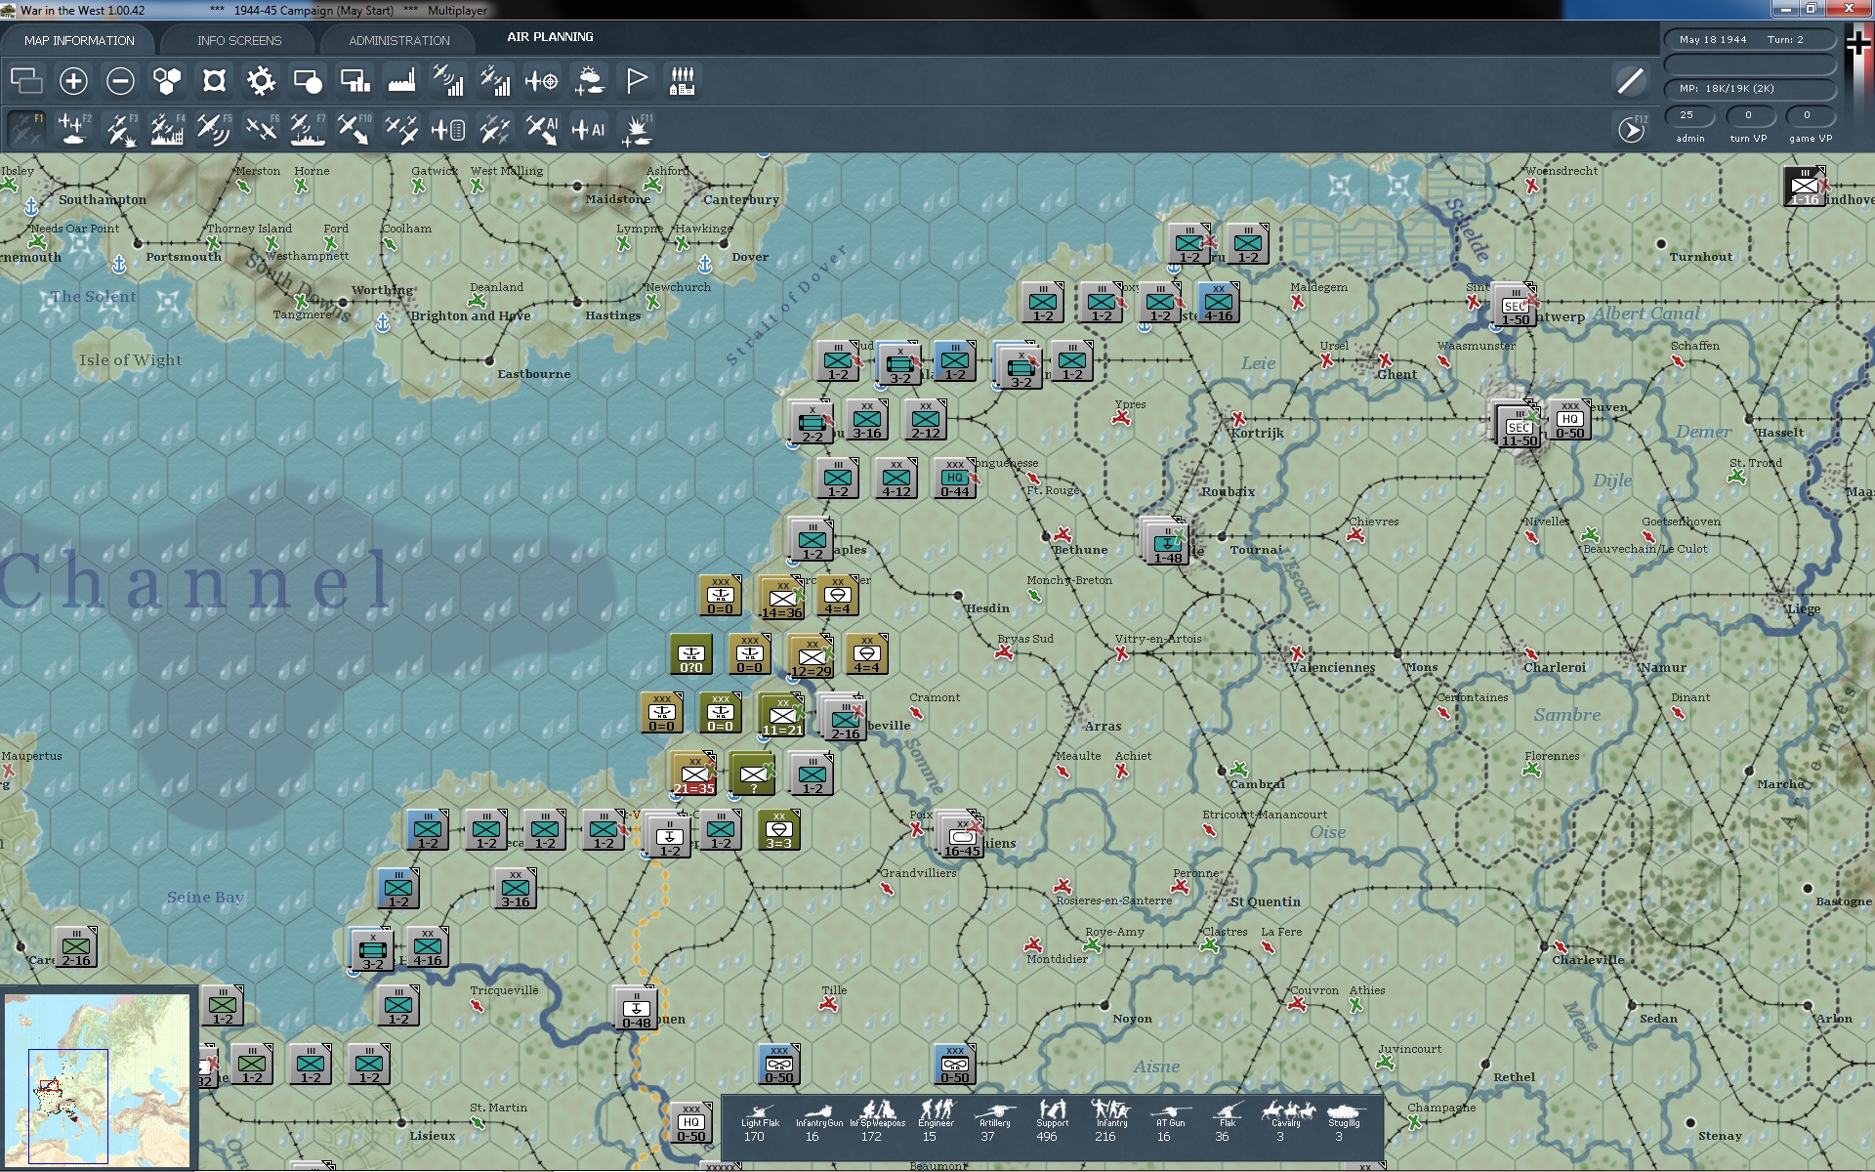
Task: Click the people and buildings icon
Action: 683,81
